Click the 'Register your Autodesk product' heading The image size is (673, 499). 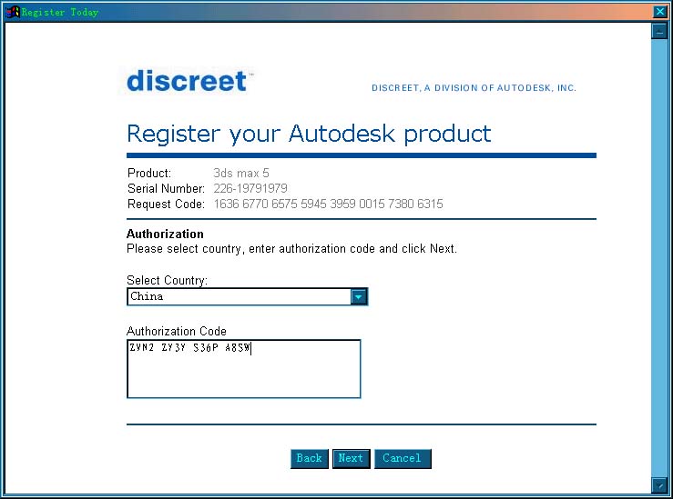pyautogui.click(x=309, y=134)
